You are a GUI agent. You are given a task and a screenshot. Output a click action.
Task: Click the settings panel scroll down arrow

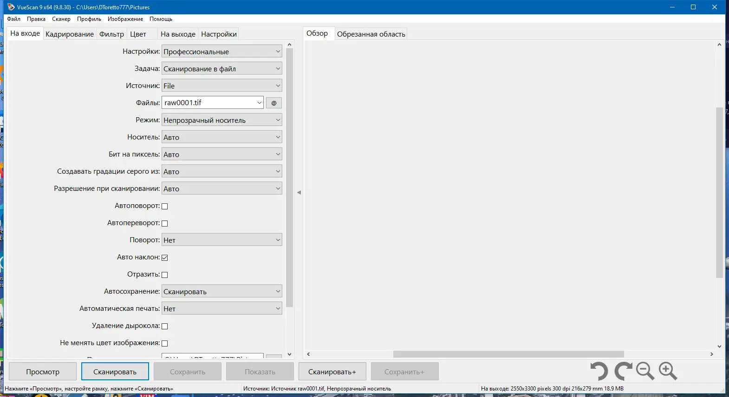290,354
